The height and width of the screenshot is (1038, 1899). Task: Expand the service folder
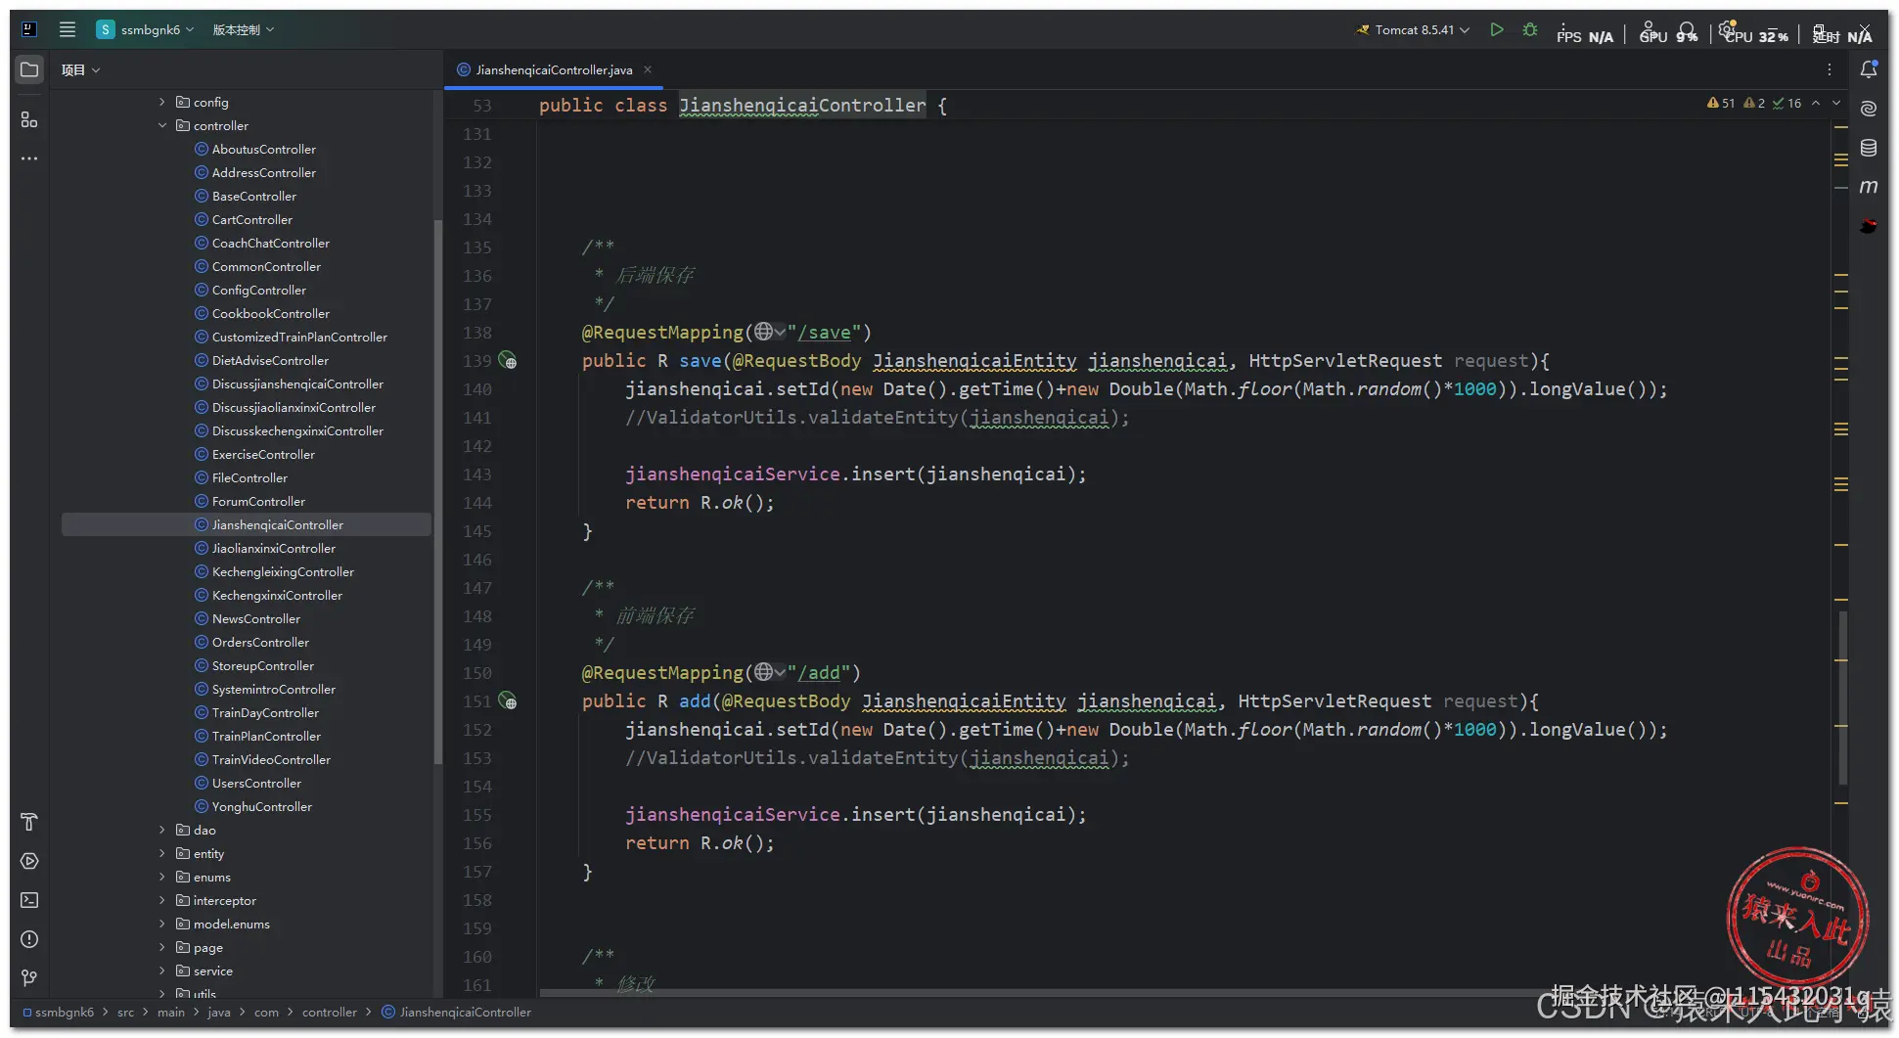pyautogui.click(x=162, y=970)
